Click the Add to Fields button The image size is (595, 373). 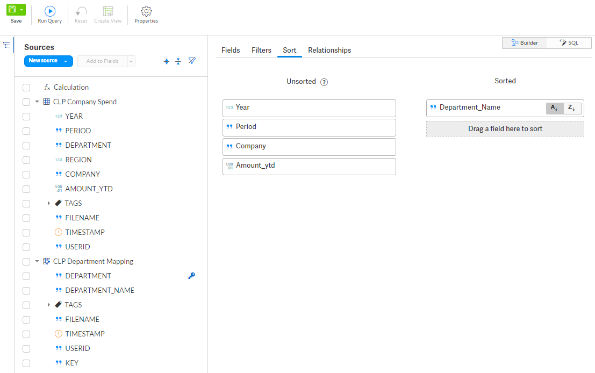(x=102, y=61)
